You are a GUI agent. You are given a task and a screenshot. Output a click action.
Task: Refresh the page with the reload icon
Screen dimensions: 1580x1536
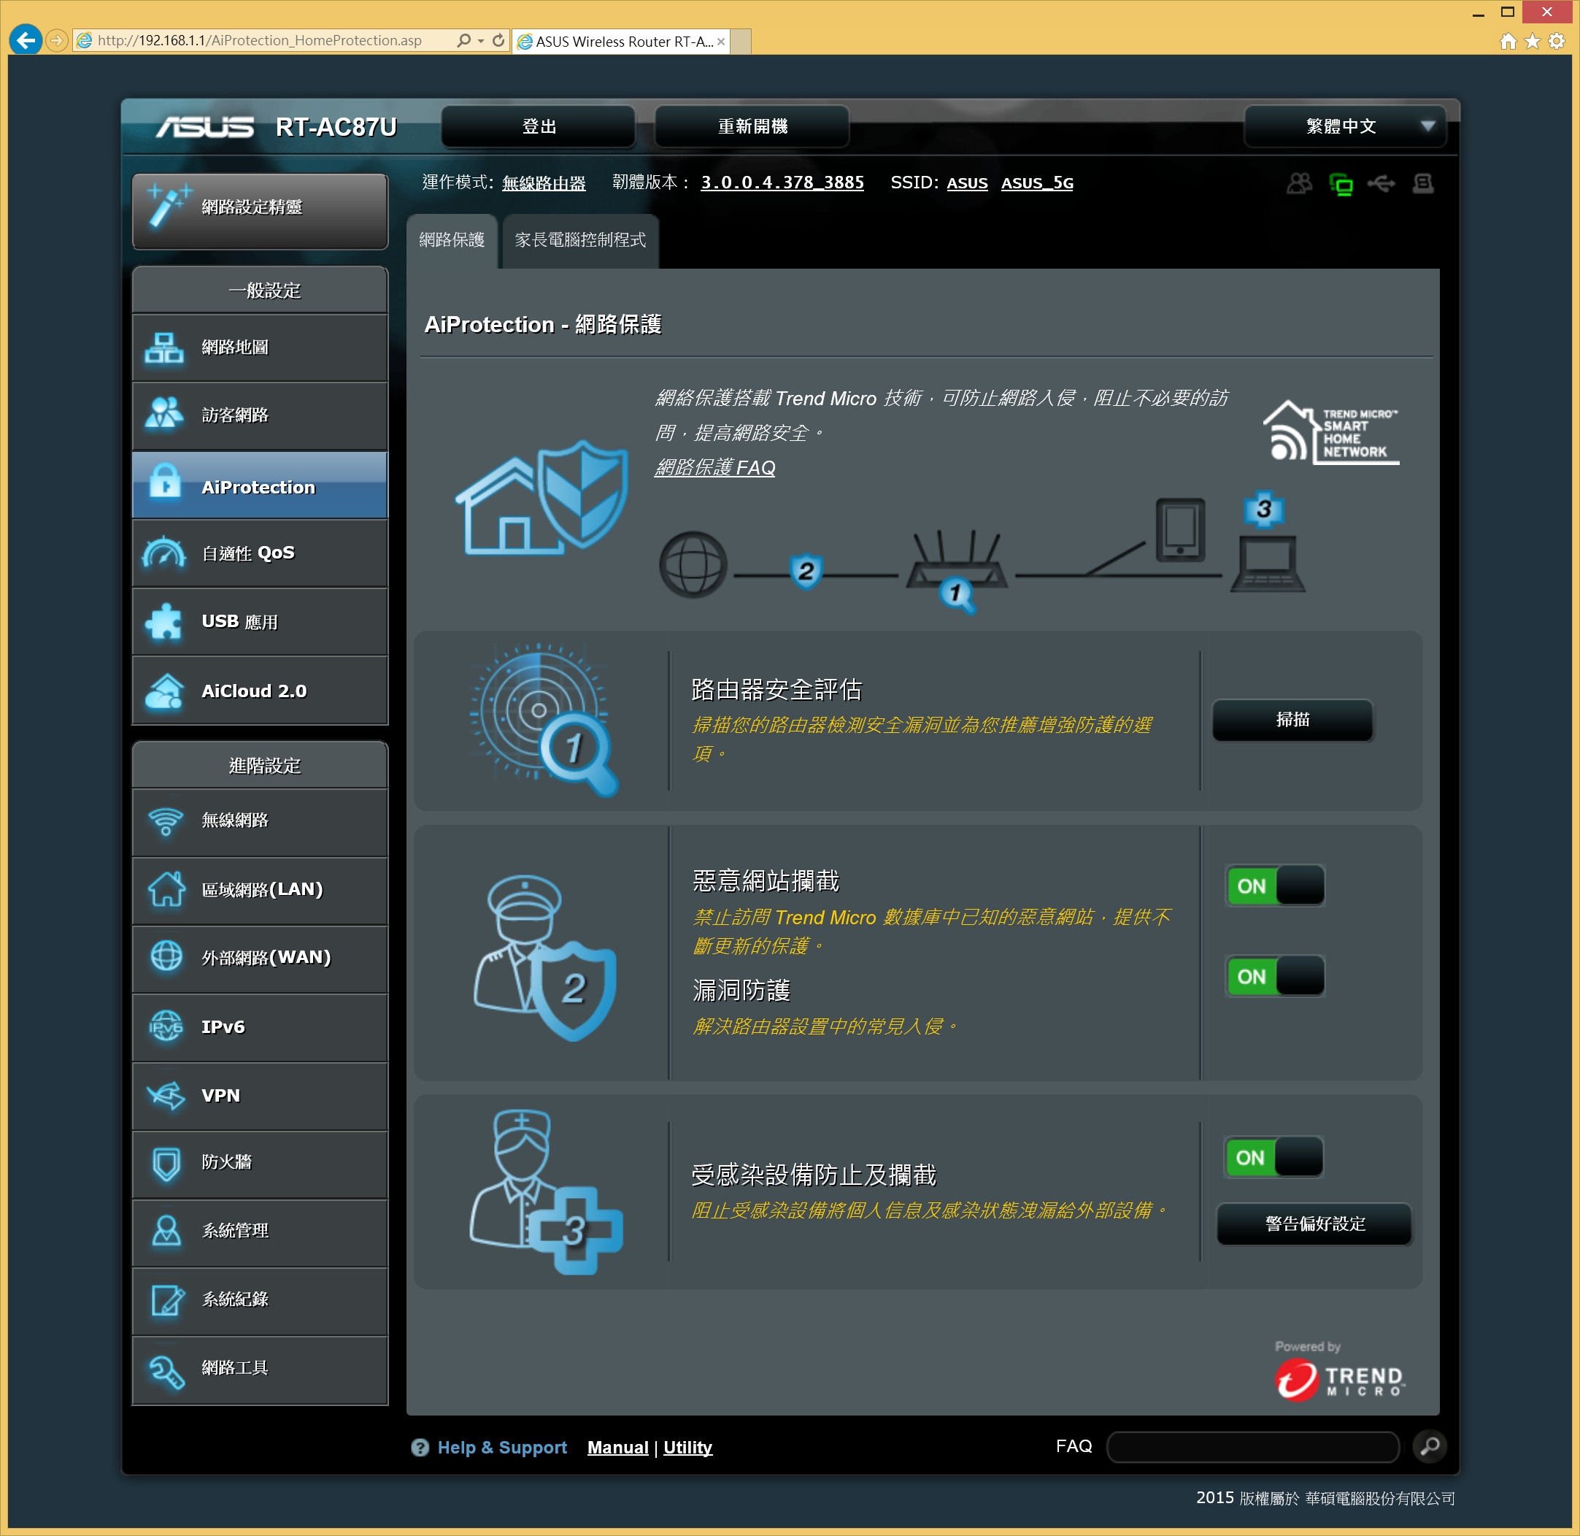coord(498,40)
